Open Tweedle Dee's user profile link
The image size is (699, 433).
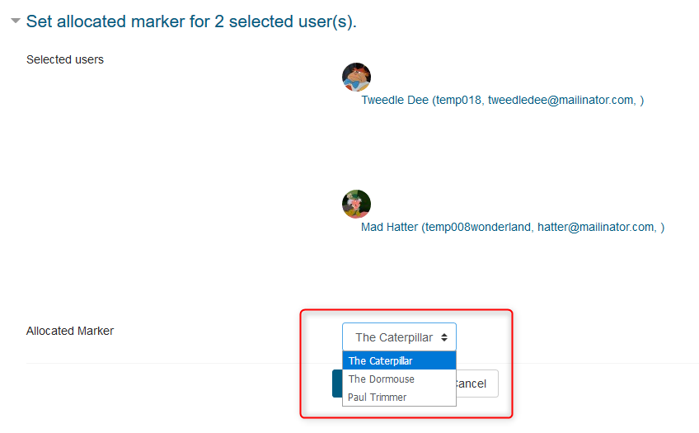(502, 100)
